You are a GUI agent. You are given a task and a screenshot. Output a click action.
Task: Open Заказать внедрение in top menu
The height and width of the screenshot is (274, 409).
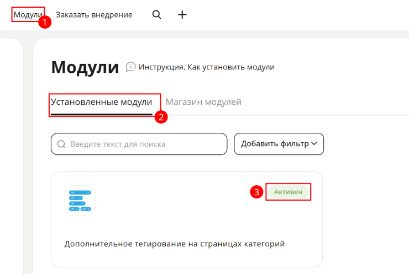coord(94,14)
